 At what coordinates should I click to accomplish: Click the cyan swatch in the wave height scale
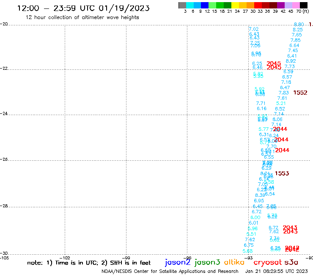pos(190,5)
